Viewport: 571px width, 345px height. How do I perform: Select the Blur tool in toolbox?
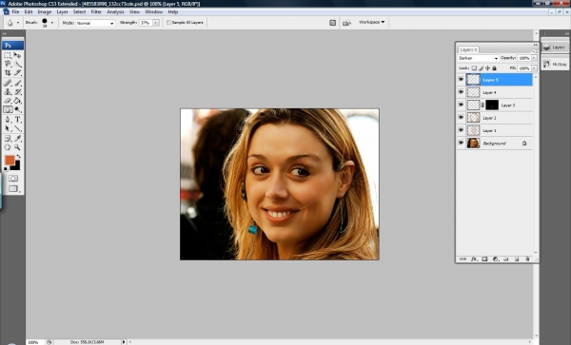tap(8, 109)
